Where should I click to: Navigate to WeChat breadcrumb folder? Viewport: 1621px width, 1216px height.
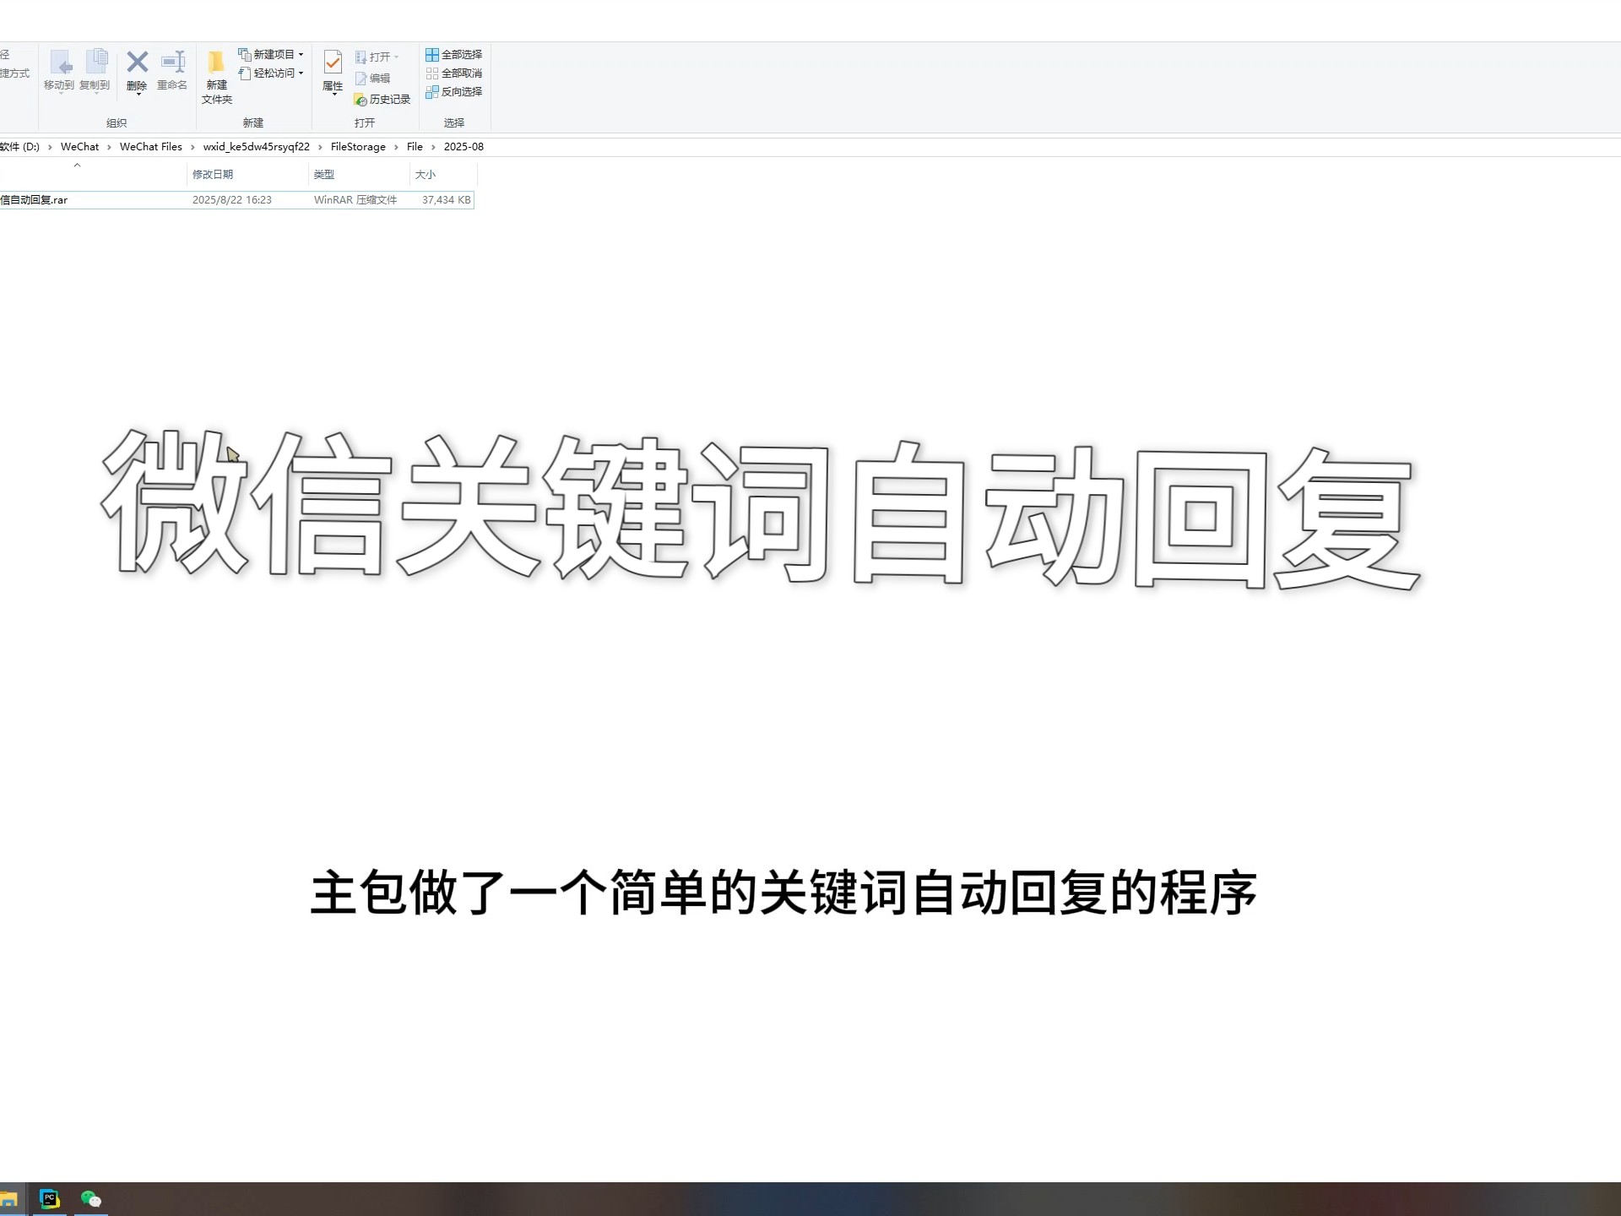coord(79,147)
